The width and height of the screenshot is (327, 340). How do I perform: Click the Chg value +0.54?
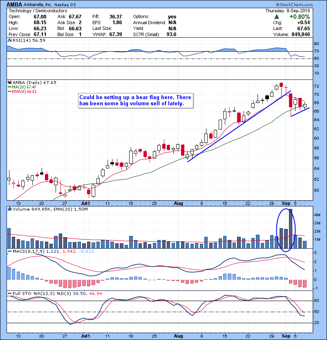[304, 23]
